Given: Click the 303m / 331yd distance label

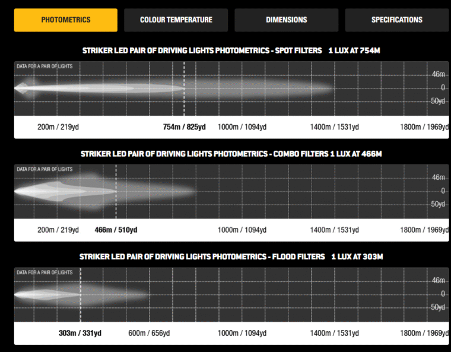Looking at the screenshot, I should click(x=80, y=333).
